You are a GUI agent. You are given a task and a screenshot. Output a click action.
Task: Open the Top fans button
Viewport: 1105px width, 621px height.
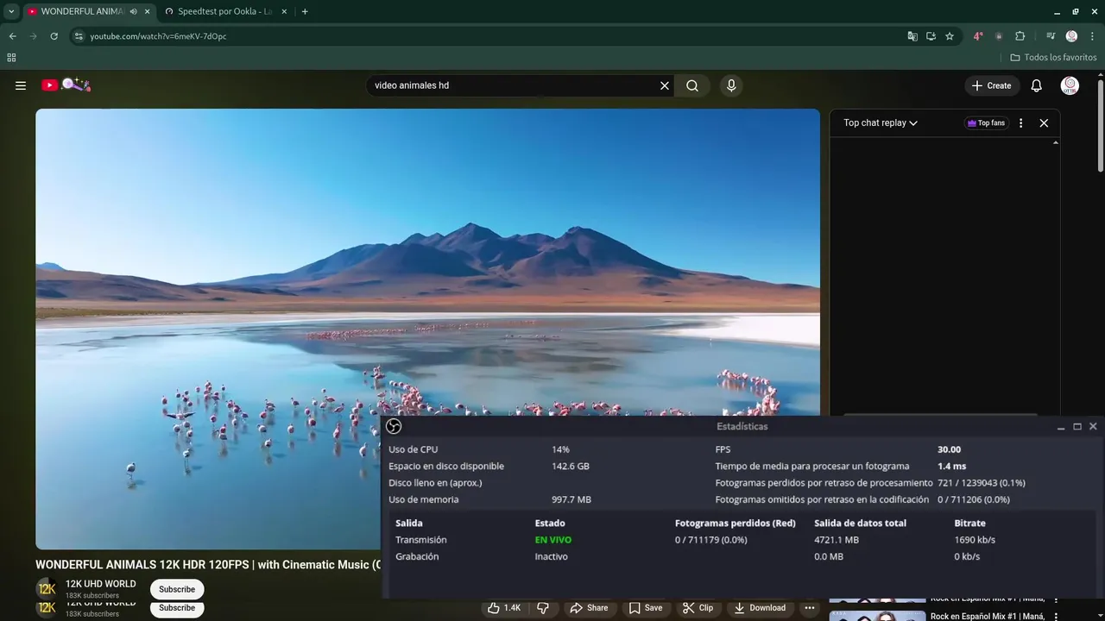point(987,122)
